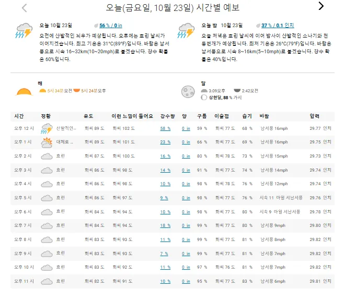Click the 습기 column header
Viewport: 344px width, 289px height.
tap(247, 116)
